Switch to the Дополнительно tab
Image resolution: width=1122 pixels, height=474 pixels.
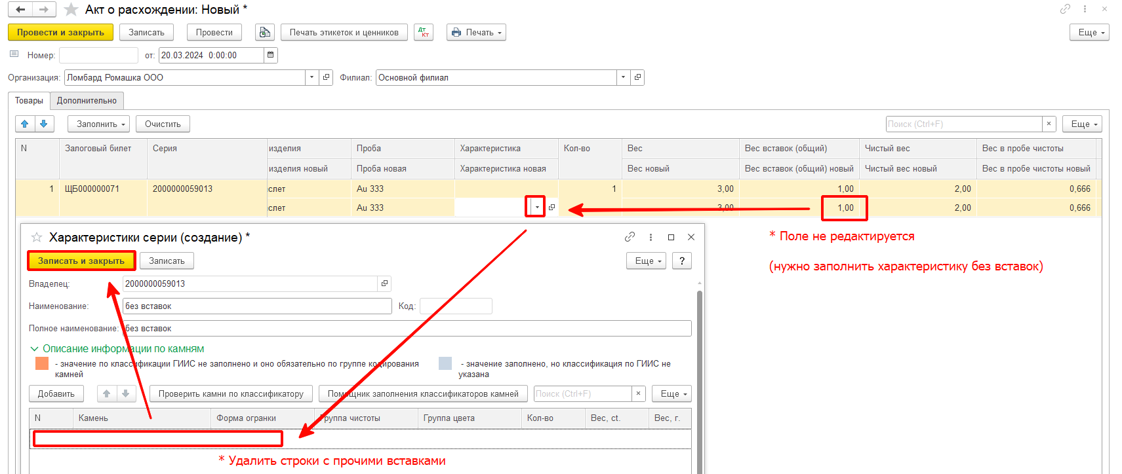[x=87, y=101]
